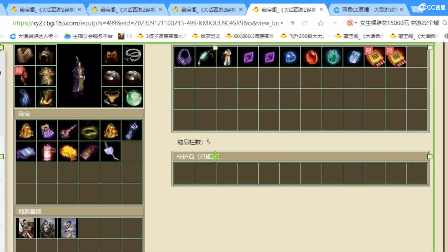Click the 守护石 section header

[x=301, y=156]
